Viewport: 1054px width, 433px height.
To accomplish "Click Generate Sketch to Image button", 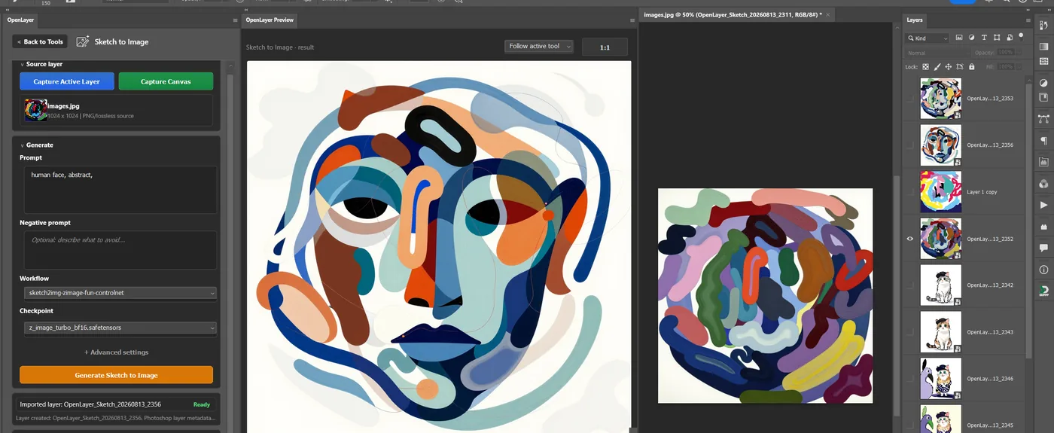I will coord(116,375).
